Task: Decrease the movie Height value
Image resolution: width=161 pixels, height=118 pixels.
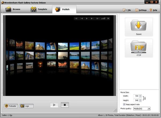Action: coord(140,101)
